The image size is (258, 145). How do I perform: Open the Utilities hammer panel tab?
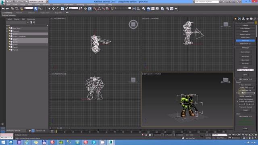pos(255,19)
